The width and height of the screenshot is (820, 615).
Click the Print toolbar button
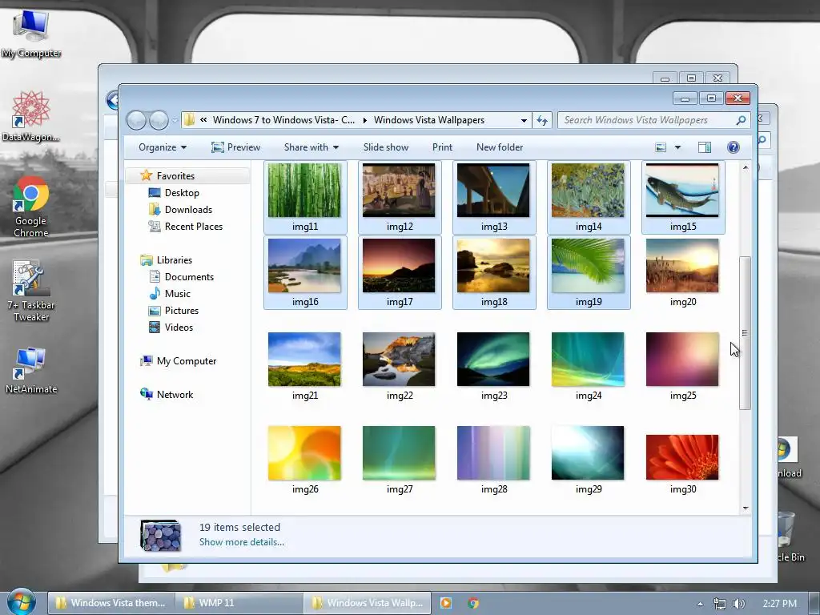click(x=442, y=147)
